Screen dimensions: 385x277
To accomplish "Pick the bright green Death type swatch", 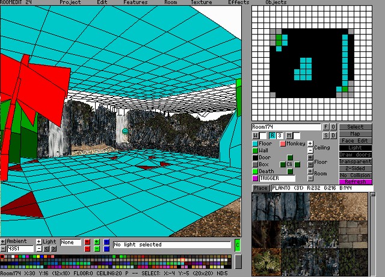I will (x=255, y=172).
